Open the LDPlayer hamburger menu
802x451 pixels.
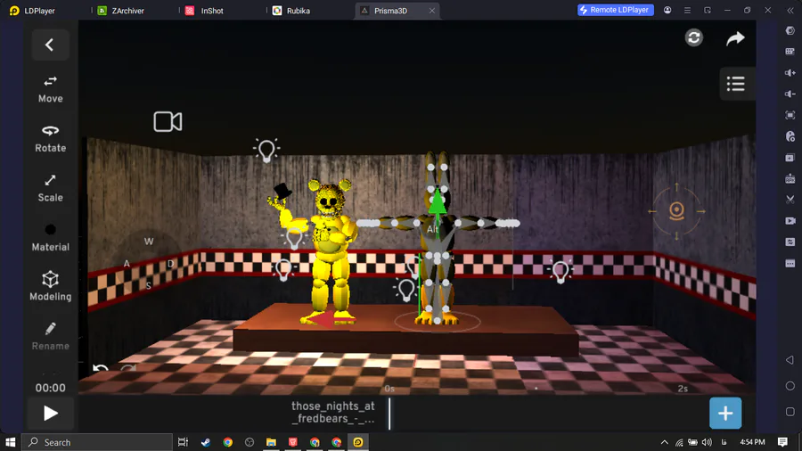click(687, 10)
